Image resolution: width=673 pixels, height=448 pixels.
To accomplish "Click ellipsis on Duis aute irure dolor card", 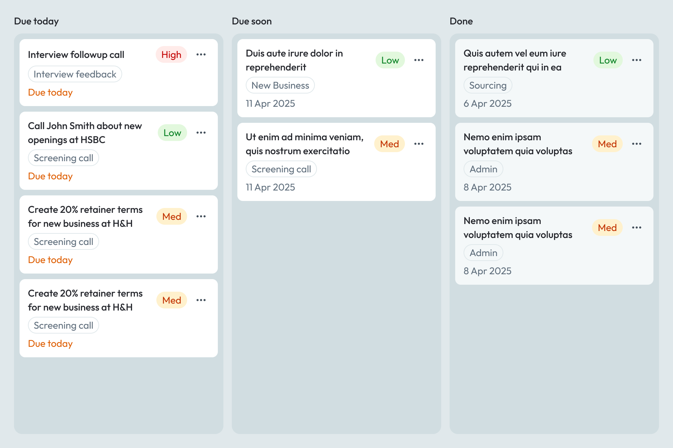I will (x=419, y=60).
